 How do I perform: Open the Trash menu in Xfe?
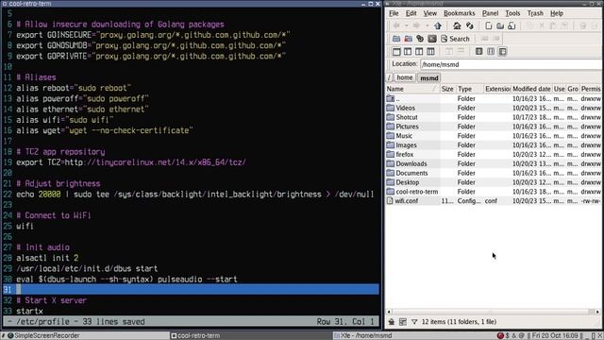click(535, 13)
